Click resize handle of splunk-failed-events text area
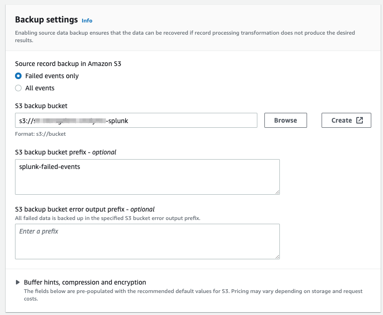The image size is (383, 315). 277,191
